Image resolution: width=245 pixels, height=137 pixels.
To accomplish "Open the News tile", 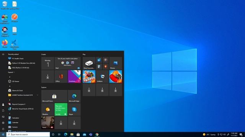I will [47, 123].
